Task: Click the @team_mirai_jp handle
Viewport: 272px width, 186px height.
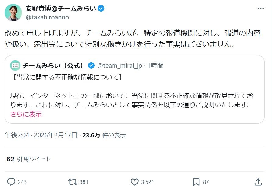Action: tap(120, 65)
